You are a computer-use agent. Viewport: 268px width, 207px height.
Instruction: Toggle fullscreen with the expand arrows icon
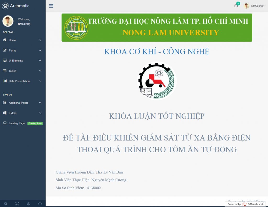pos(17,204)
